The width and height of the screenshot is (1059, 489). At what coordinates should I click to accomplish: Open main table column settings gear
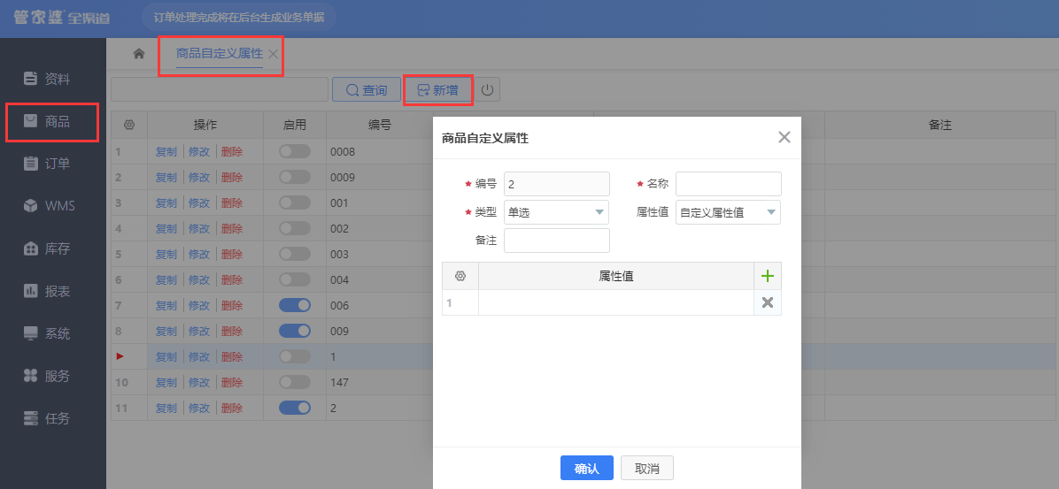coord(129,125)
